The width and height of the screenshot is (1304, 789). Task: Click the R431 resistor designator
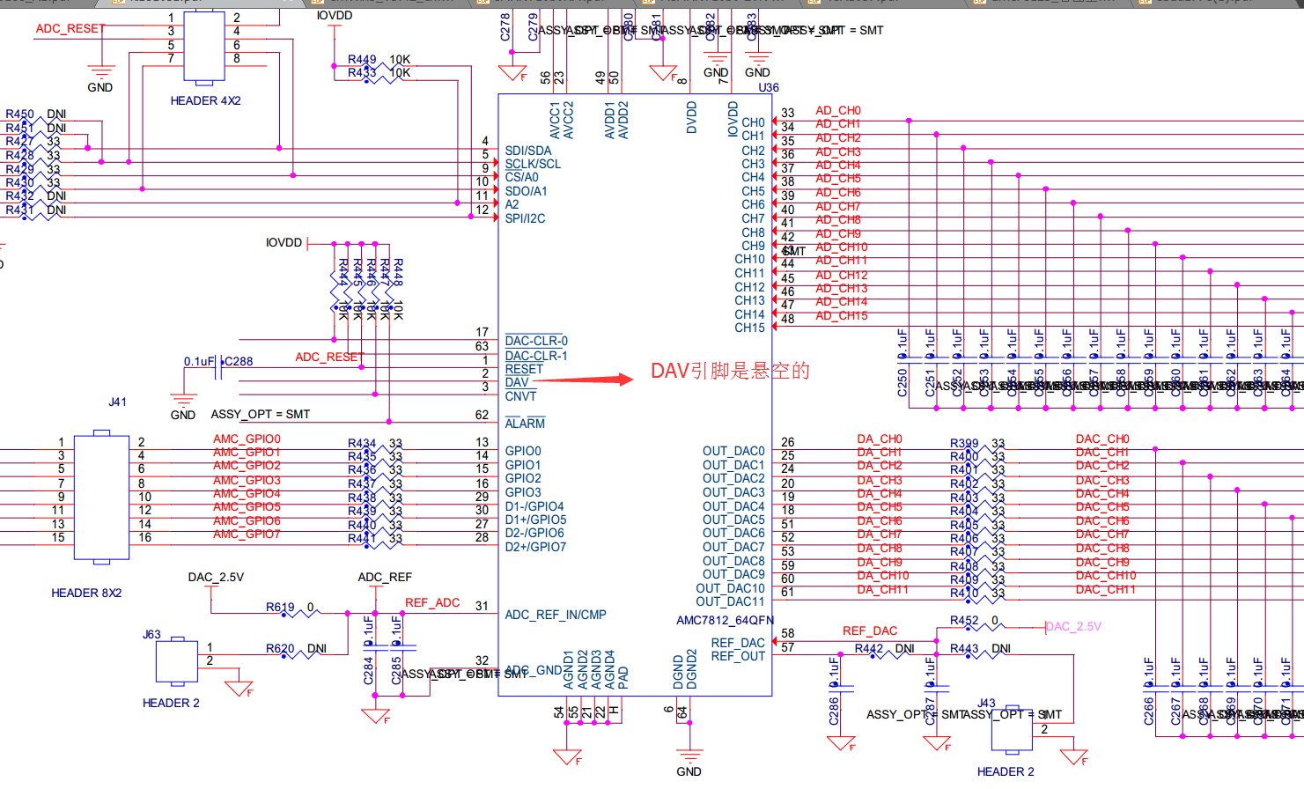[x=19, y=210]
